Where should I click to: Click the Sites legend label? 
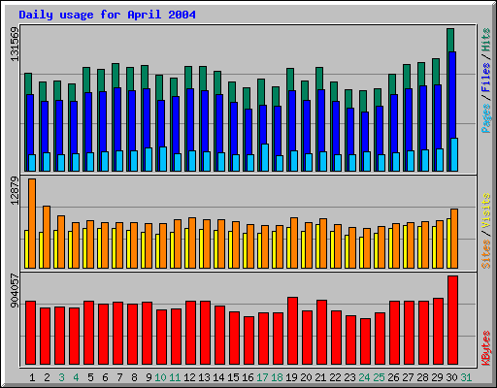[x=485, y=254]
